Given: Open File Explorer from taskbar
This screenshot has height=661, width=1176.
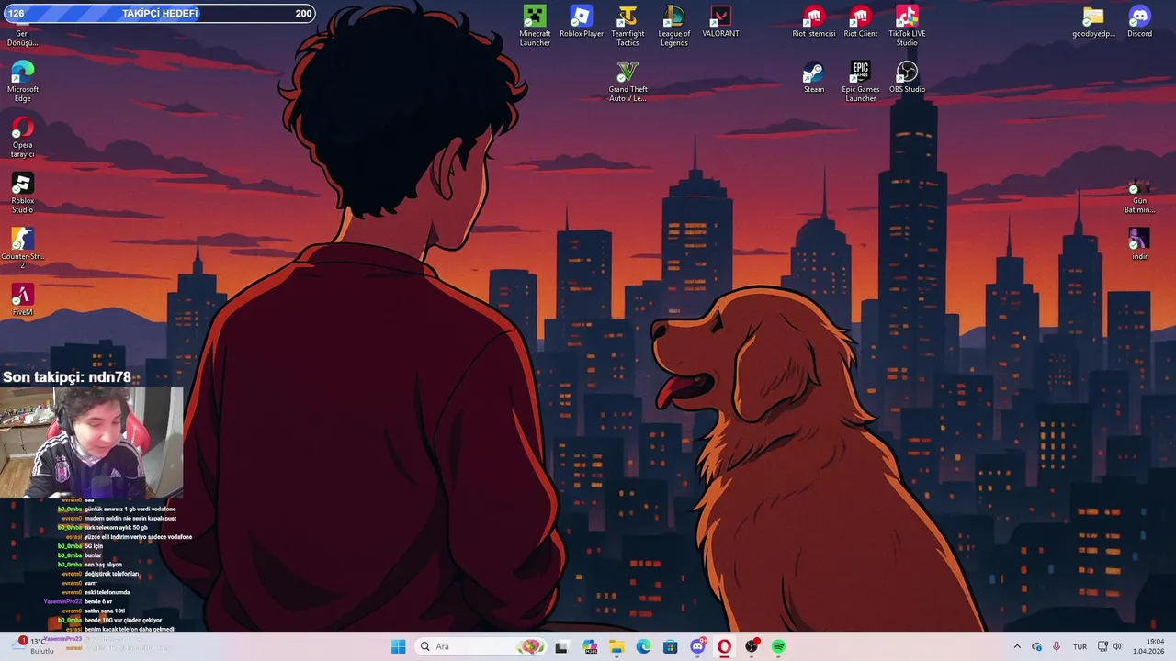Looking at the screenshot, I should 616,646.
